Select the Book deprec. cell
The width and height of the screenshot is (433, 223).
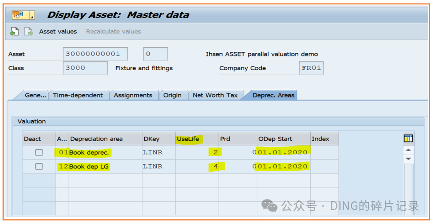[105, 152]
